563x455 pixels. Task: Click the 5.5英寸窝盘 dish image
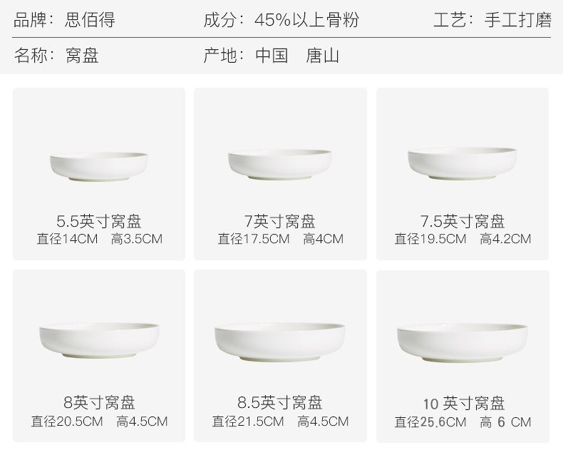click(x=99, y=166)
